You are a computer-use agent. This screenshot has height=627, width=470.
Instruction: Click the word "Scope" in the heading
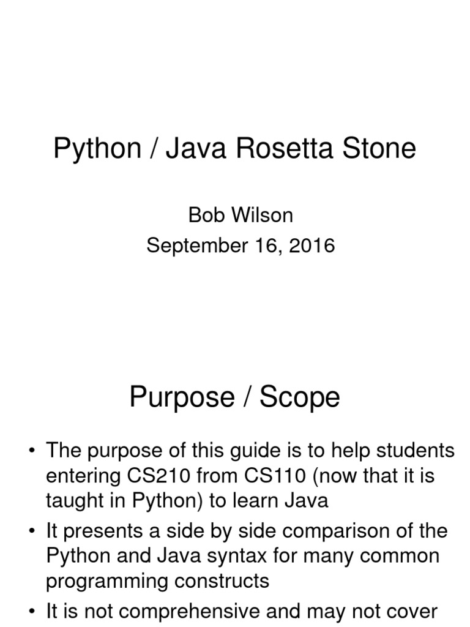click(300, 397)
